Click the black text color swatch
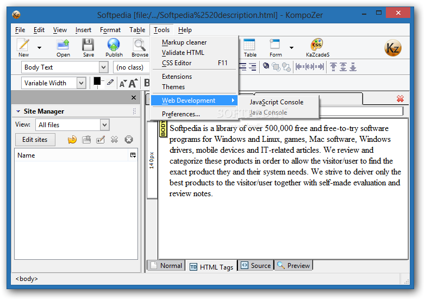The image size is (425, 300). [x=97, y=82]
